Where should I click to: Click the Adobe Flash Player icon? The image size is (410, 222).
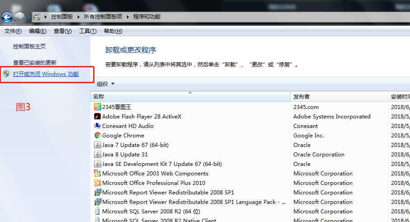coord(97,116)
